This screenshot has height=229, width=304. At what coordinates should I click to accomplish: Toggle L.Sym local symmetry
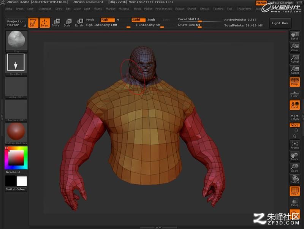[x=294, y=117]
